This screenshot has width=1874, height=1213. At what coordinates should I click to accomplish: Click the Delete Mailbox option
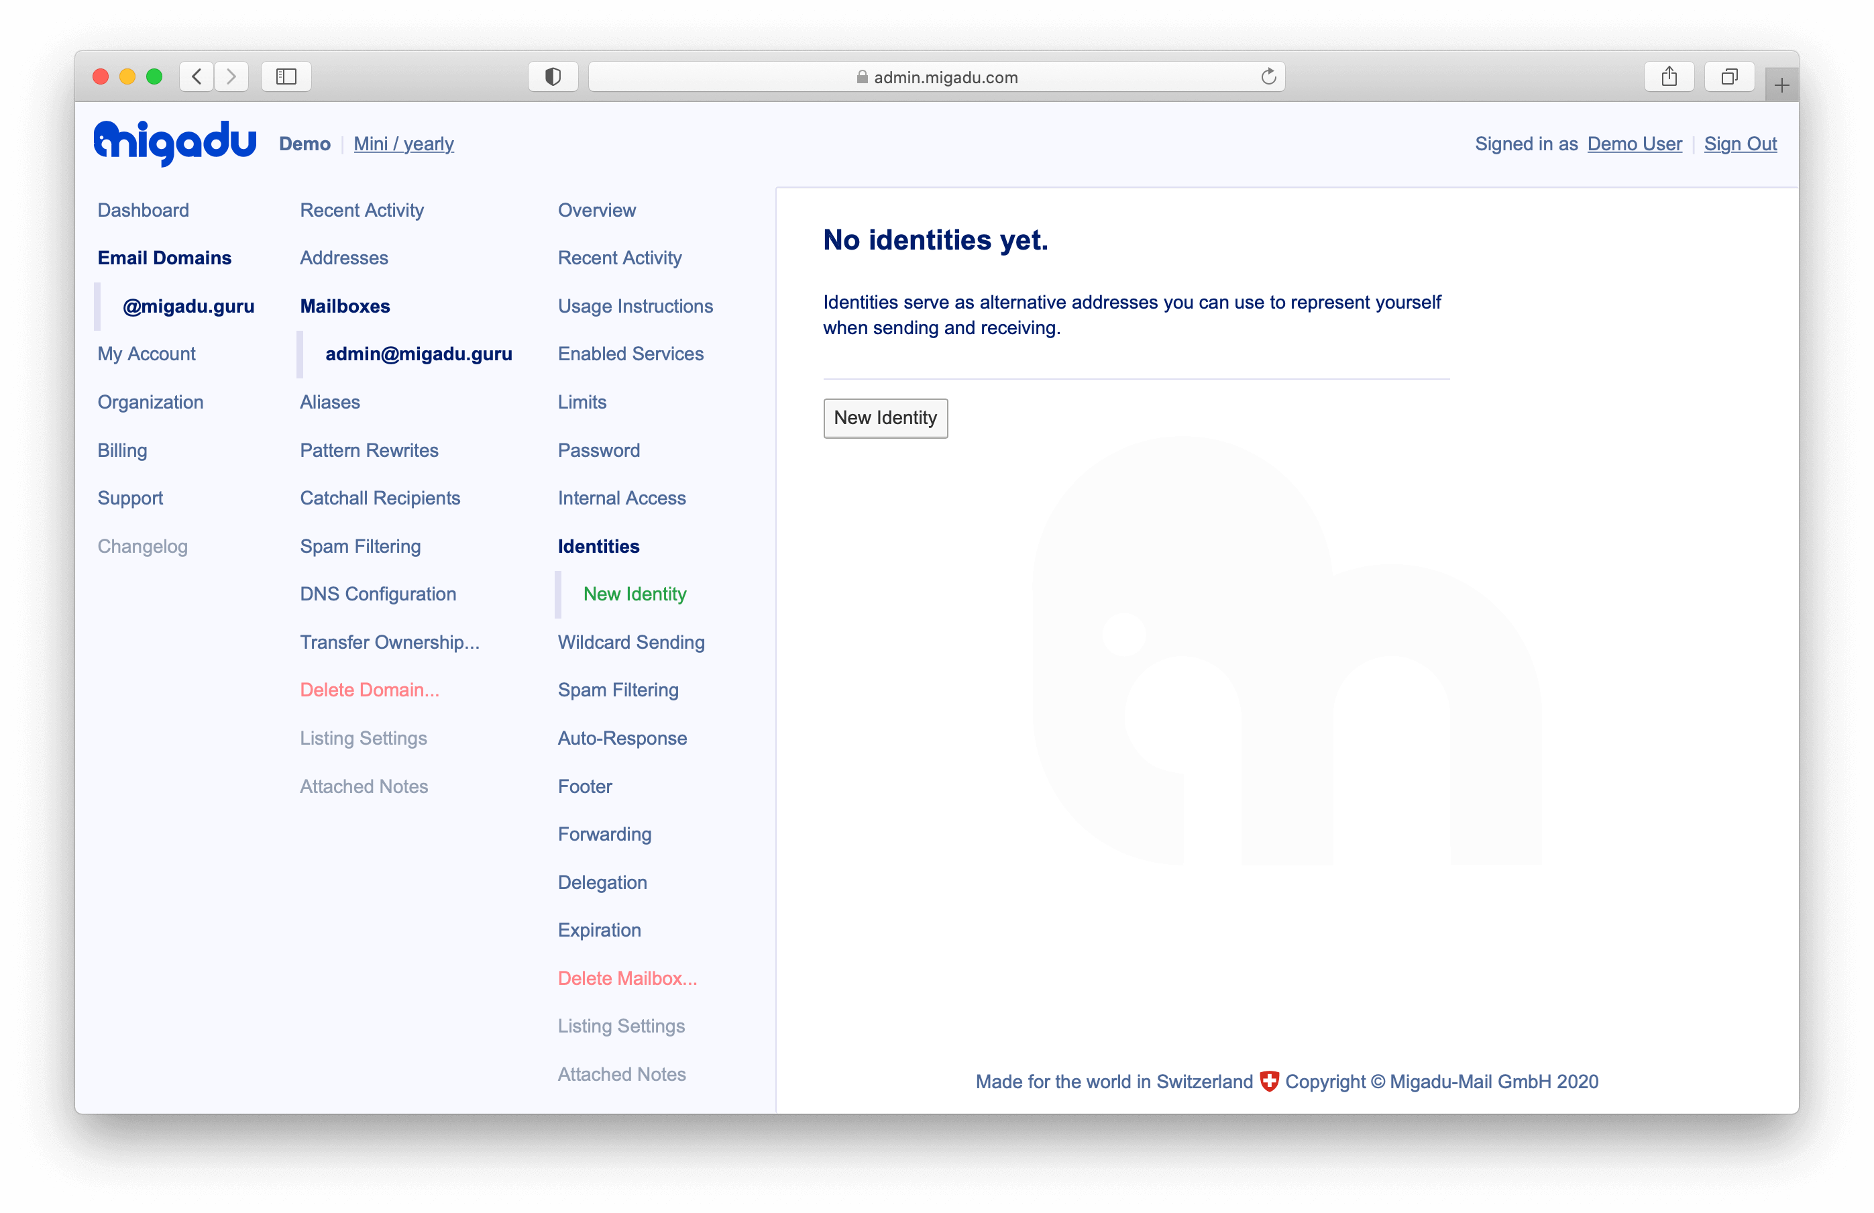coord(627,978)
